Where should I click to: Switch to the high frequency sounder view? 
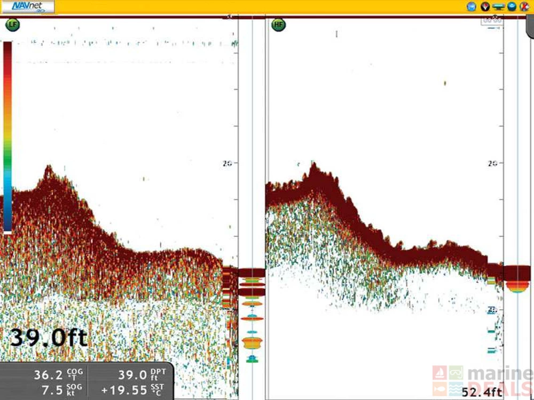[x=277, y=24]
